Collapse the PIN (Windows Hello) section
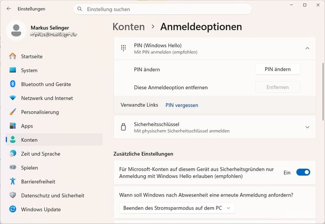 tap(307, 49)
